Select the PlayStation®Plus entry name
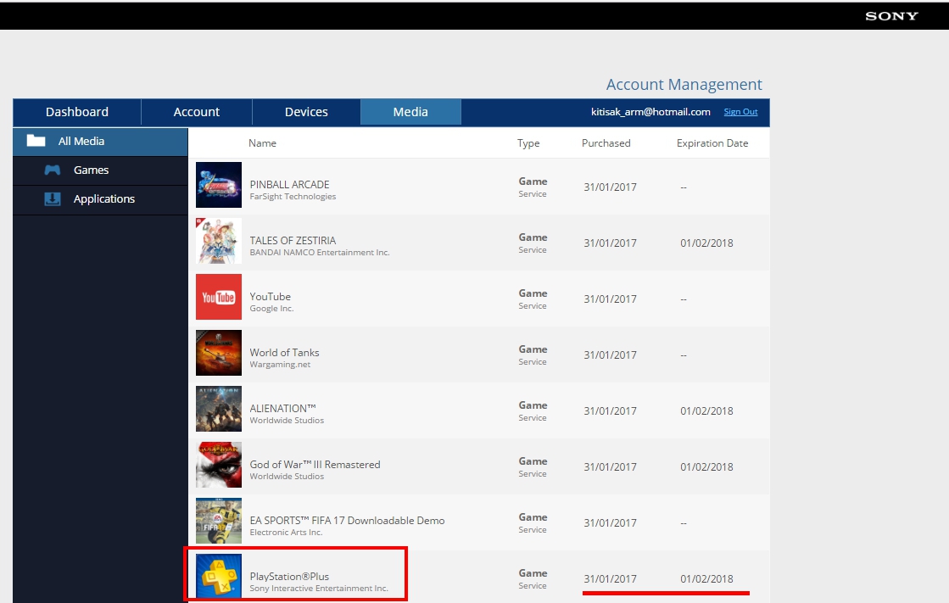The width and height of the screenshot is (949, 603). tap(289, 577)
